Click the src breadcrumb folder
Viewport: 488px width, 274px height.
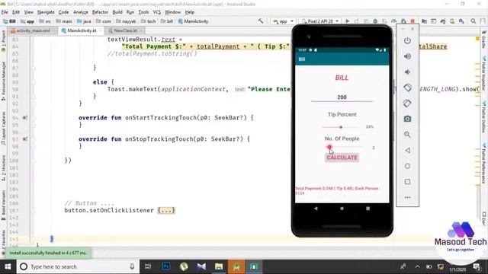pyautogui.click(x=45, y=21)
